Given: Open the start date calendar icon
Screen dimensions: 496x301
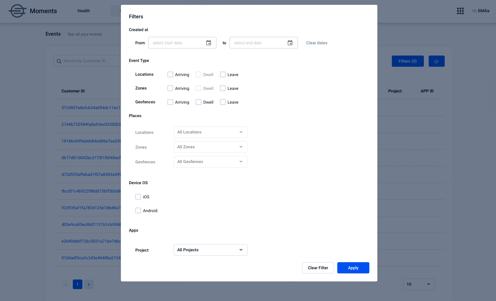Looking at the screenshot, I should click(209, 43).
